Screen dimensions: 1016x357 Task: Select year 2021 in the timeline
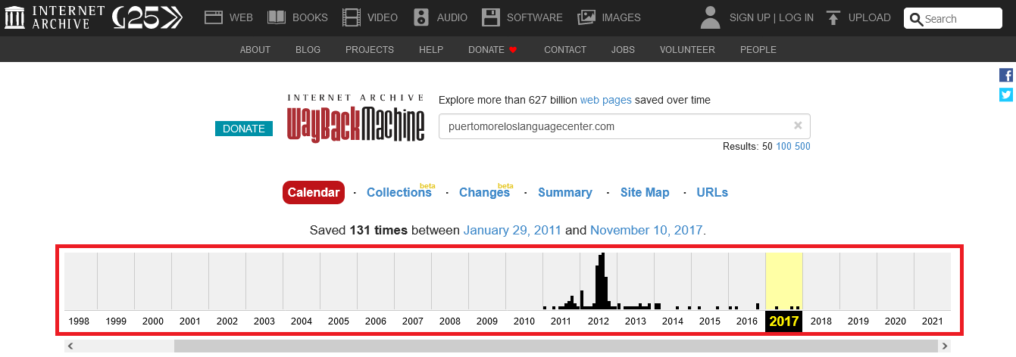click(x=933, y=321)
